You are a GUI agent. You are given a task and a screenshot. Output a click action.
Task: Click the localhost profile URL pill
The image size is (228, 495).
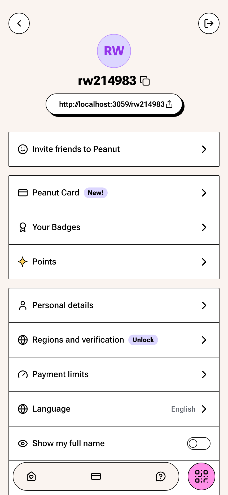(114, 104)
